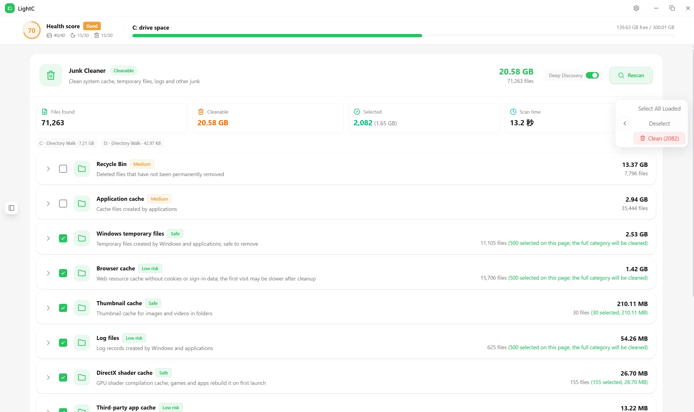The height and width of the screenshot is (412, 694).
Task: Click the Scan time clock icon
Action: click(513, 112)
